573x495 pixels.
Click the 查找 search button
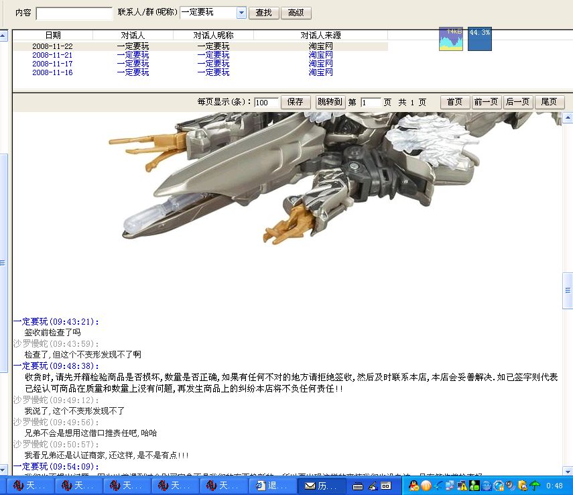(x=264, y=13)
